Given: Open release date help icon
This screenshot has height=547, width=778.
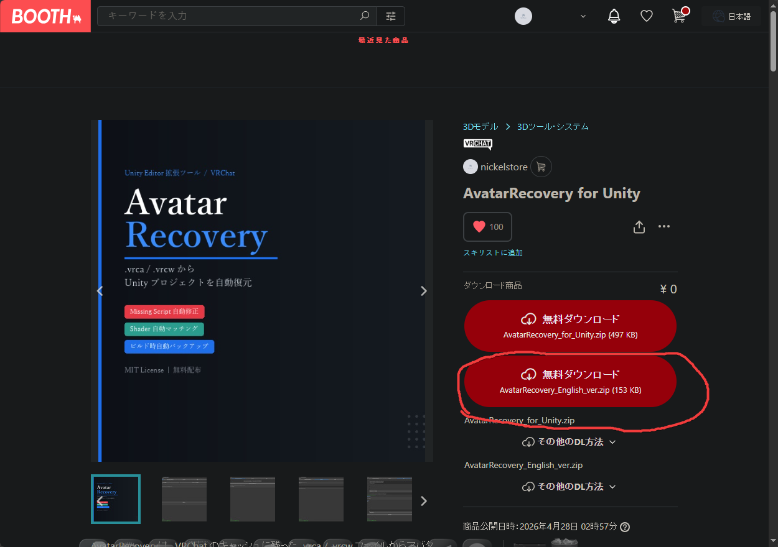Looking at the screenshot, I should (x=625, y=526).
